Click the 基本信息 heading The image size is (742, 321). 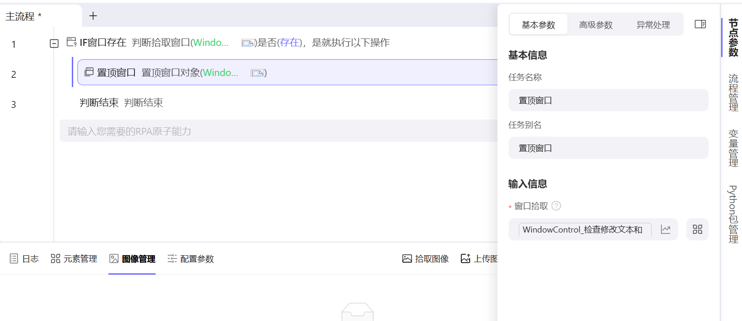coord(528,55)
